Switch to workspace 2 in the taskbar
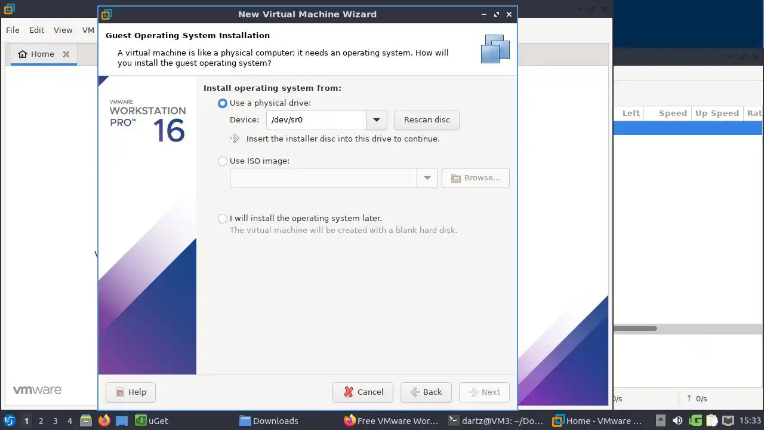This screenshot has height=430, width=764. pyautogui.click(x=41, y=421)
